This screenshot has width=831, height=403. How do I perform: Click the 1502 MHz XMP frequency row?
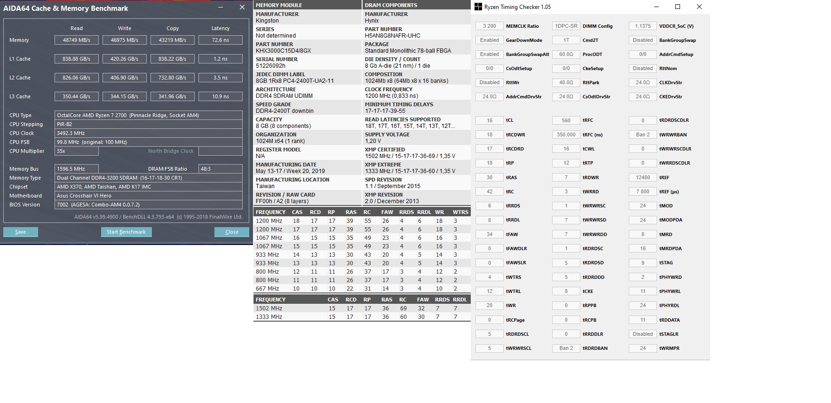click(x=362, y=308)
